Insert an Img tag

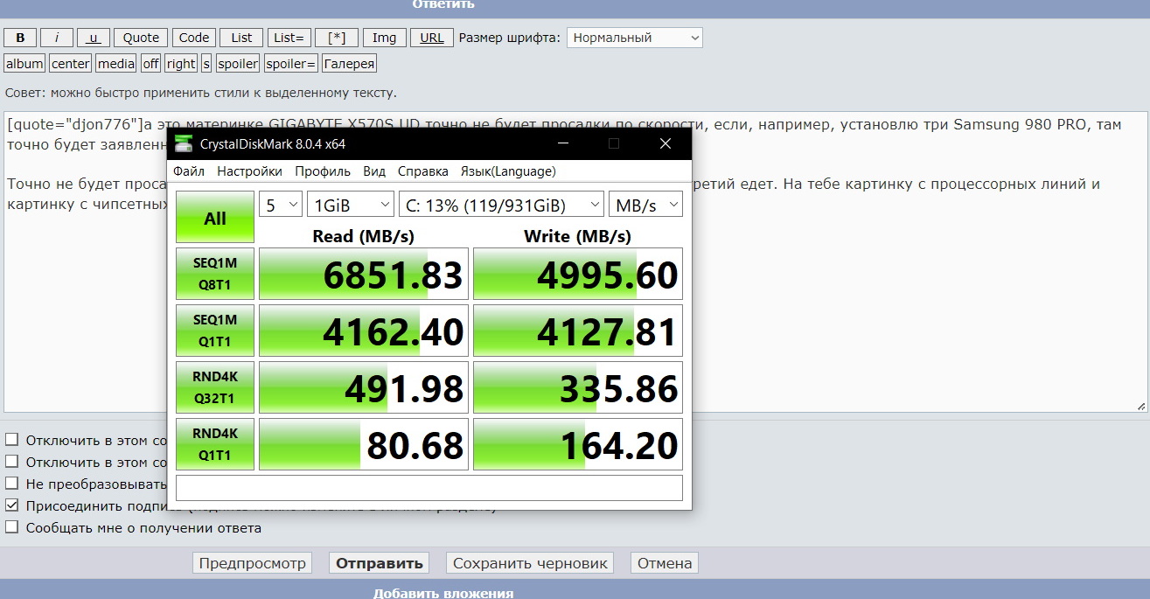pos(385,38)
